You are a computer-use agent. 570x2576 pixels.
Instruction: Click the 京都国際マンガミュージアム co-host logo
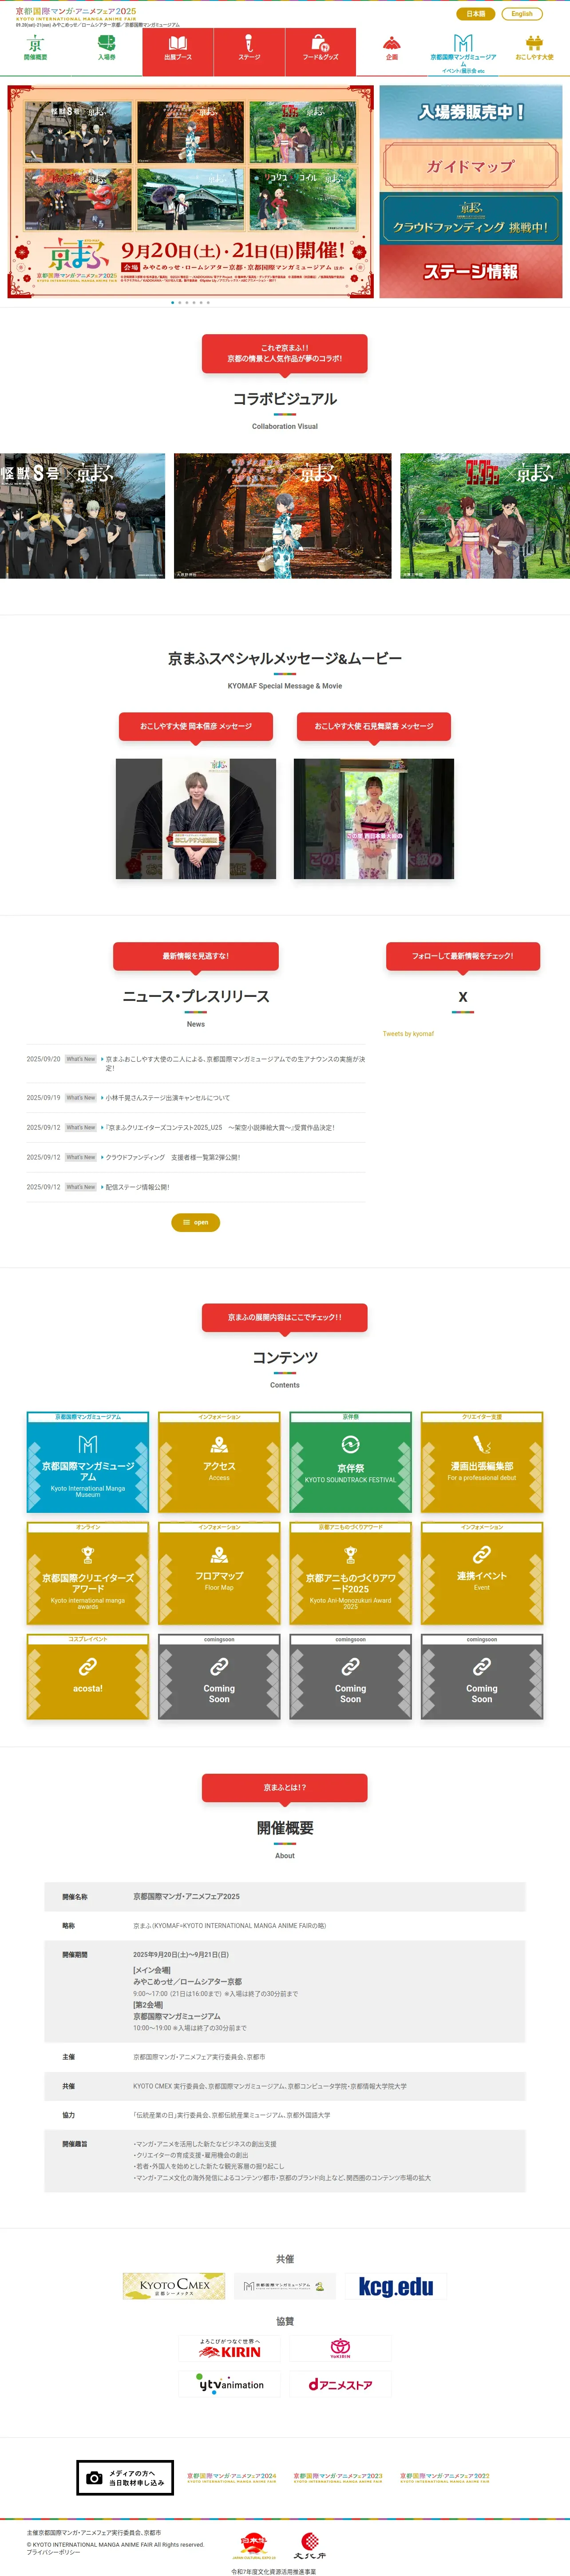pos(285,2286)
